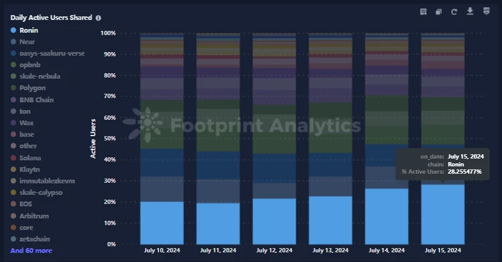This screenshot has height=262, width=502.
Task: Toggle the skale-calypso legend entry
Action: (x=36, y=192)
